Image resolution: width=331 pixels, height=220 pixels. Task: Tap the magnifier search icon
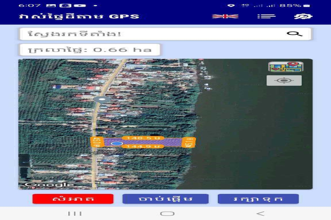(294, 34)
